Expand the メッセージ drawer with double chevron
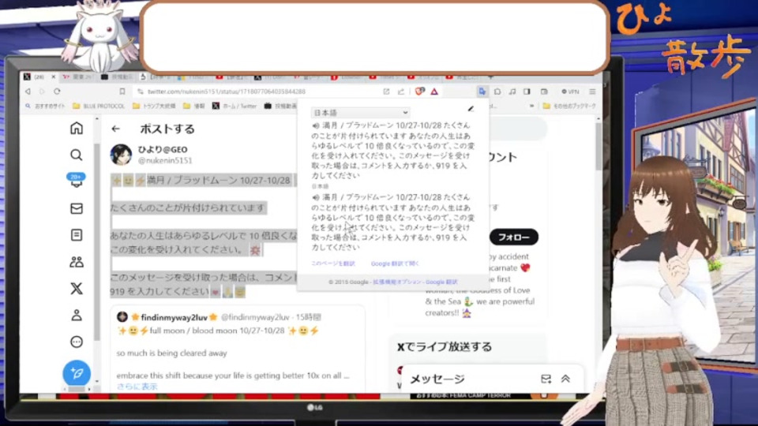The width and height of the screenshot is (758, 426). [x=565, y=379]
